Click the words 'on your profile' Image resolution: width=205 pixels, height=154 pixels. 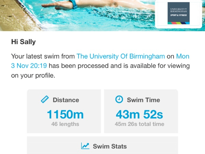33,76
